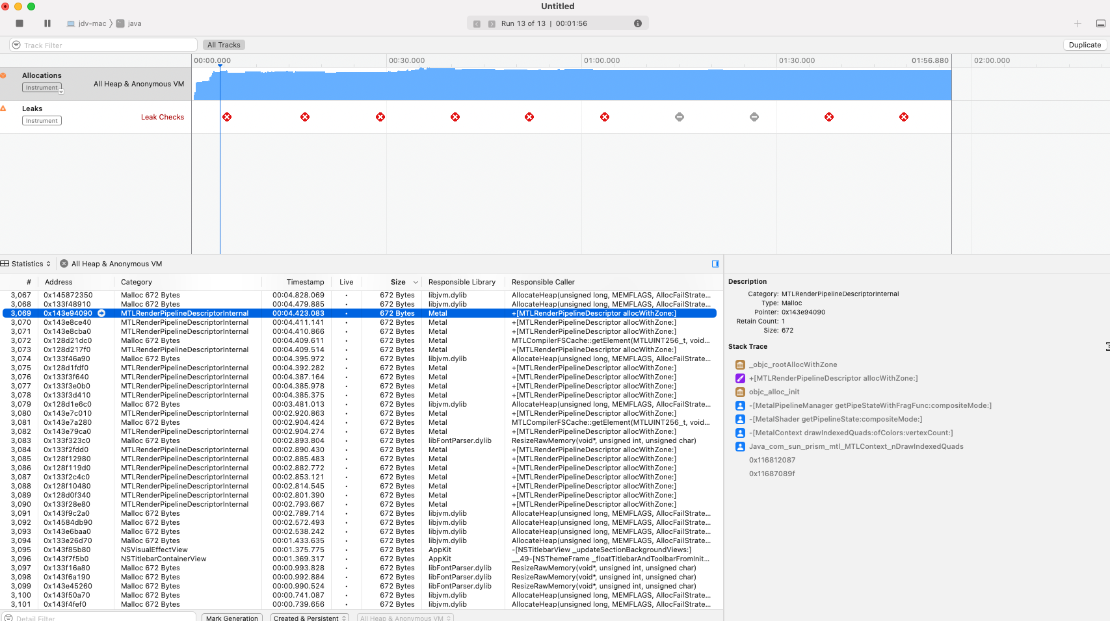Click the Duplicate button
The image size is (1110, 621).
pyautogui.click(x=1085, y=45)
